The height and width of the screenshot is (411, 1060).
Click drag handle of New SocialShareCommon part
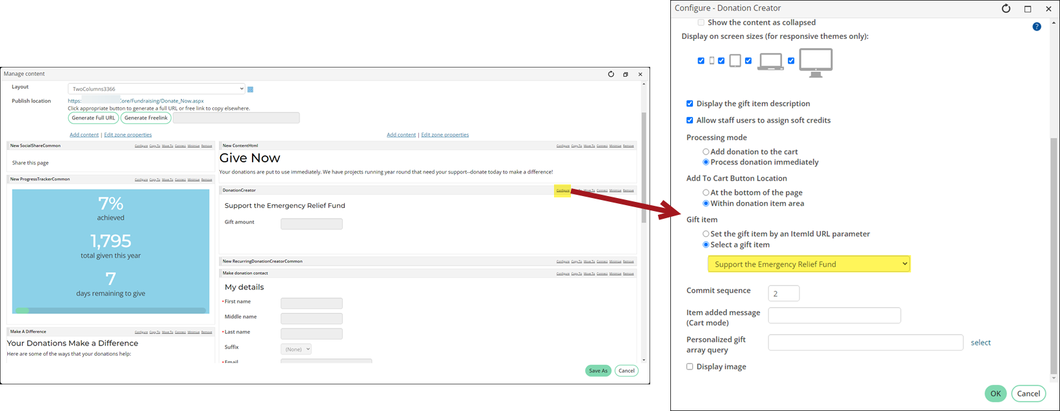[8, 146]
